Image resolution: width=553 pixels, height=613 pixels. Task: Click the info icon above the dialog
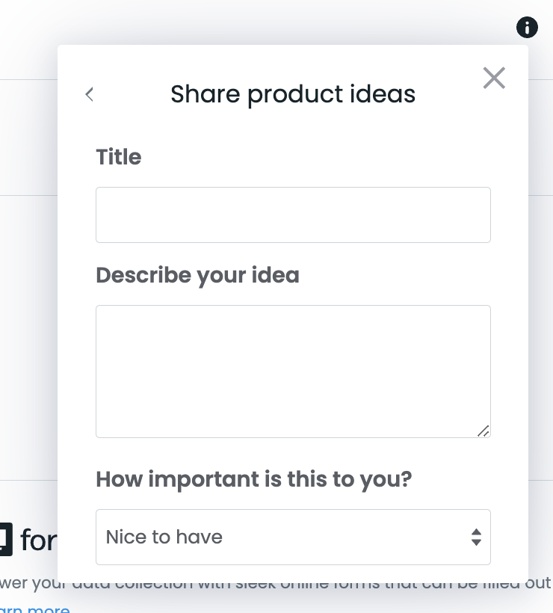[x=527, y=28]
